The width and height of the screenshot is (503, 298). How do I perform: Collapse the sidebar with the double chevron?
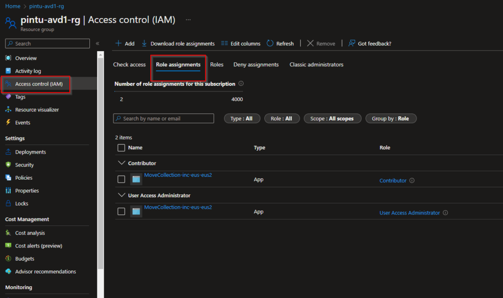(98, 43)
